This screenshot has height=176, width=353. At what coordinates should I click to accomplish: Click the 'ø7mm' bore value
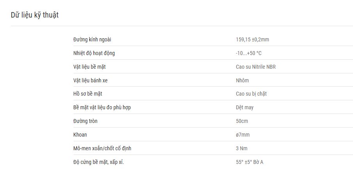[x=243, y=135]
